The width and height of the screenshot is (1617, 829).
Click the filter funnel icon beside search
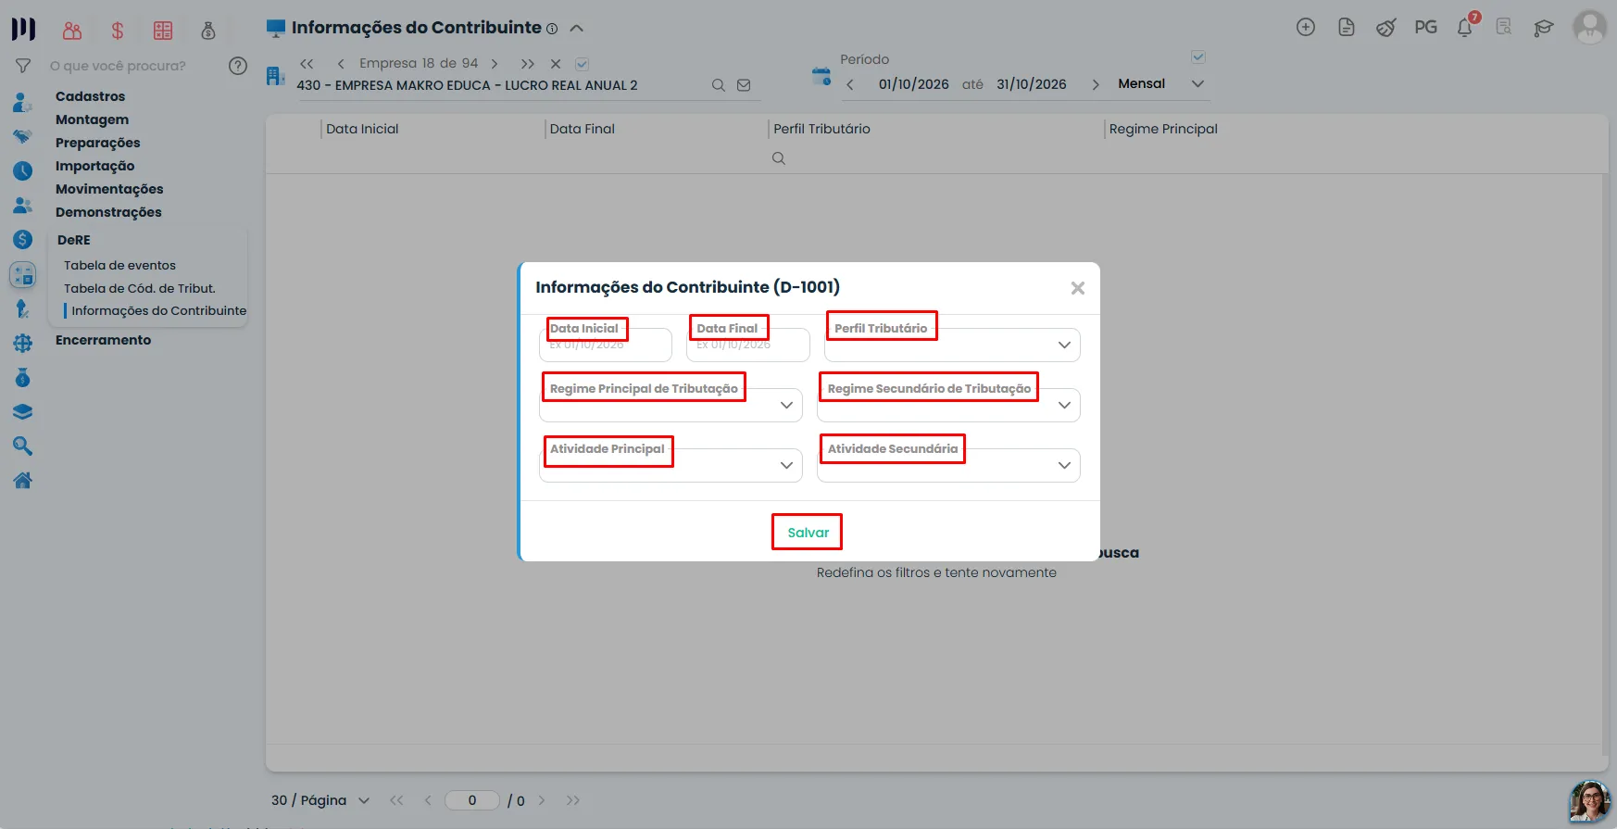tap(23, 66)
